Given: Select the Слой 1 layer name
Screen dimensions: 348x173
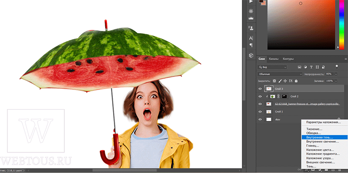Looking at the screenshot, I should 278,112.
